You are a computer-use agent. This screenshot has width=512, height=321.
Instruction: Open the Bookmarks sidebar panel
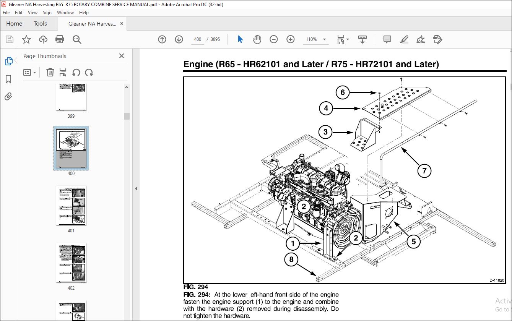point(8,79)
